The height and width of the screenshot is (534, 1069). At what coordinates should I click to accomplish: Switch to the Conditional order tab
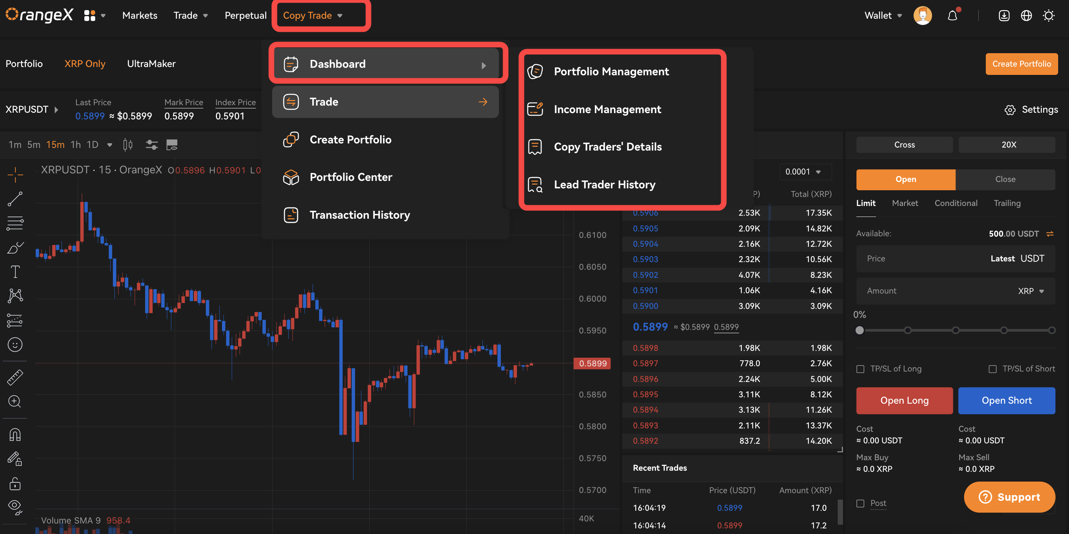[956, 203]
